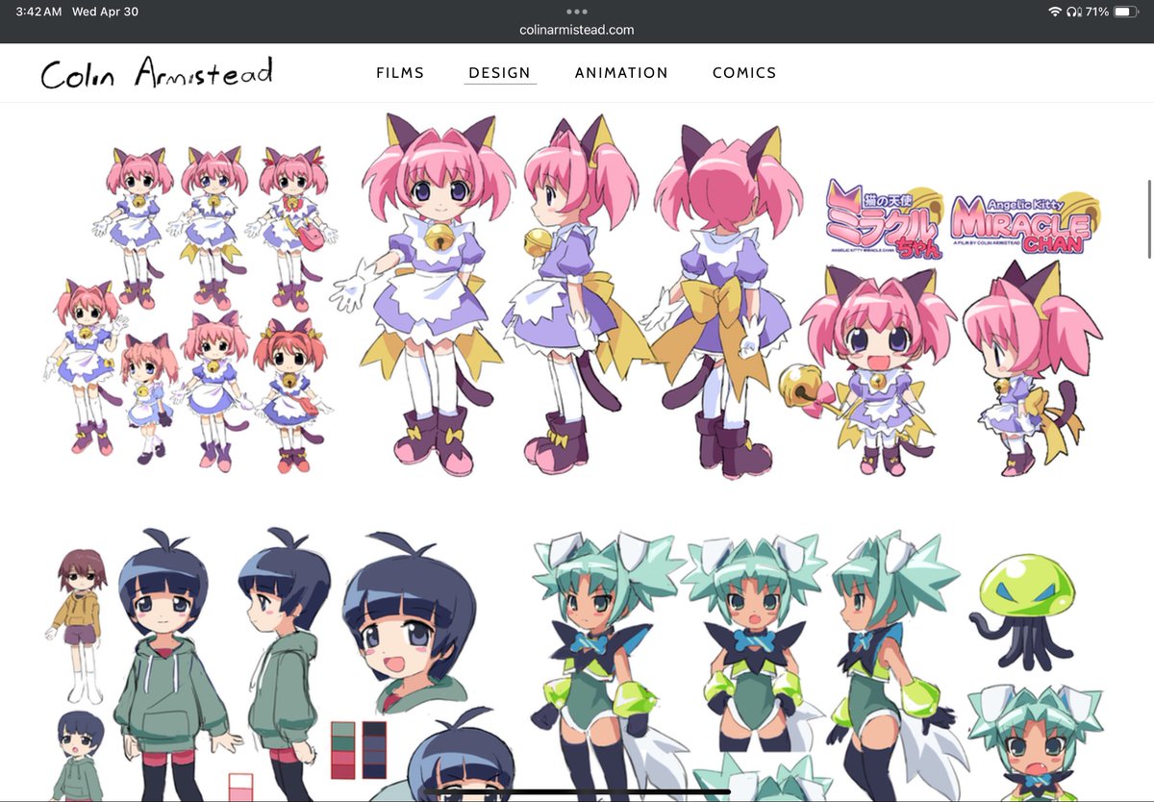This screenshot has width=1154, height=802.
Task: Open the laughing dark-haired head close-up
Action: point(411,625)
